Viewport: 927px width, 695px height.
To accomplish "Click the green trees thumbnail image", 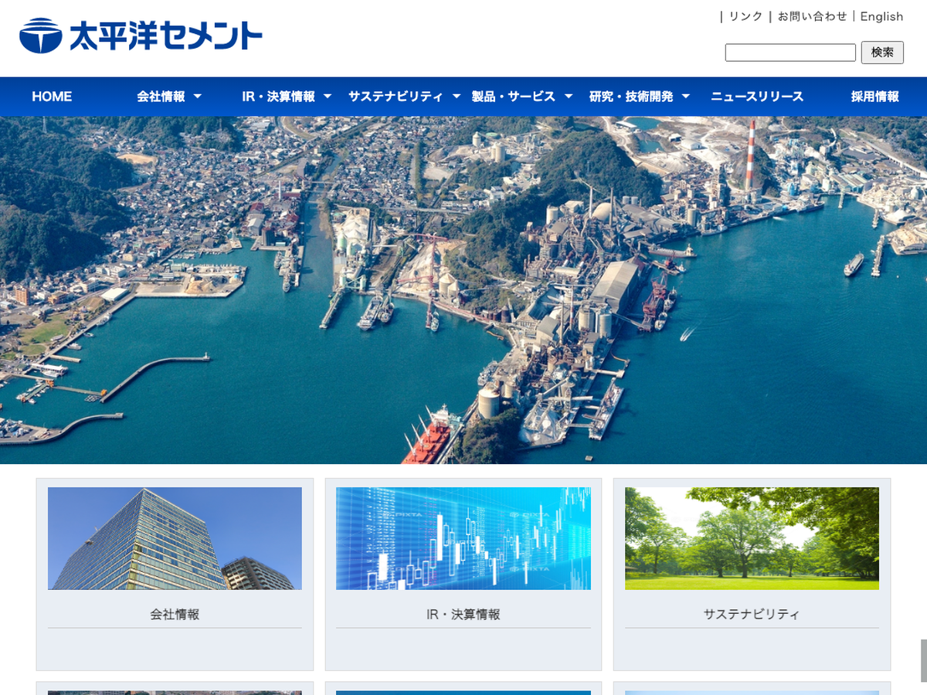I will click(x=752, y=538).
